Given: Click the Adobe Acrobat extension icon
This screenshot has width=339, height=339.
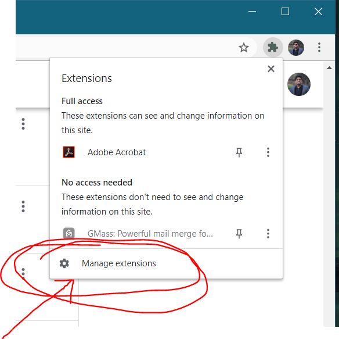Looking at the screenshot, I should click(x=68, y=152).
